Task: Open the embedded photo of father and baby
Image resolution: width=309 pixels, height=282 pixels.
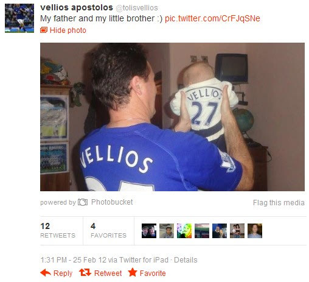Action: [x=172, y=117]
